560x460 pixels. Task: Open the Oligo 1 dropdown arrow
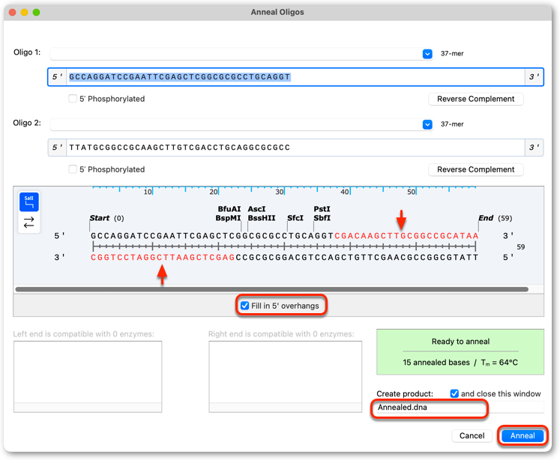click(x=427, y=54)
